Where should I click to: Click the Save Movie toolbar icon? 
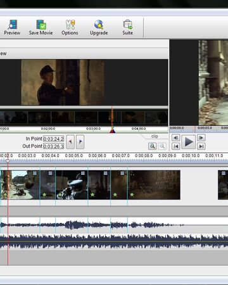tap(41, 27)
